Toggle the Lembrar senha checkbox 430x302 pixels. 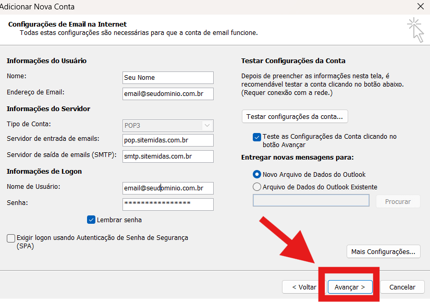coord(91,220)
